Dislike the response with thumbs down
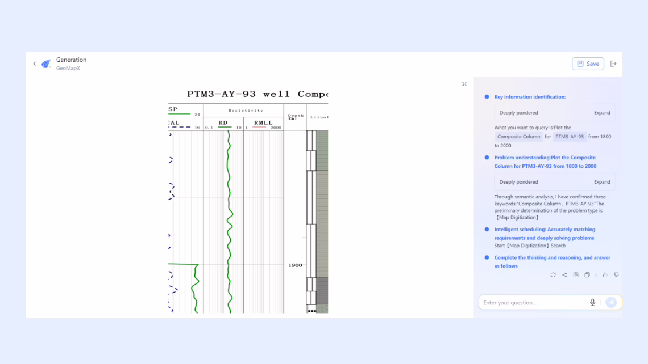Screen dimensions: 648x364 [616, 275]
